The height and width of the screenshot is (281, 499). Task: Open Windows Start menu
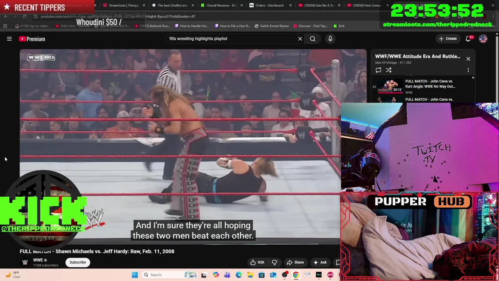(134, 275)
